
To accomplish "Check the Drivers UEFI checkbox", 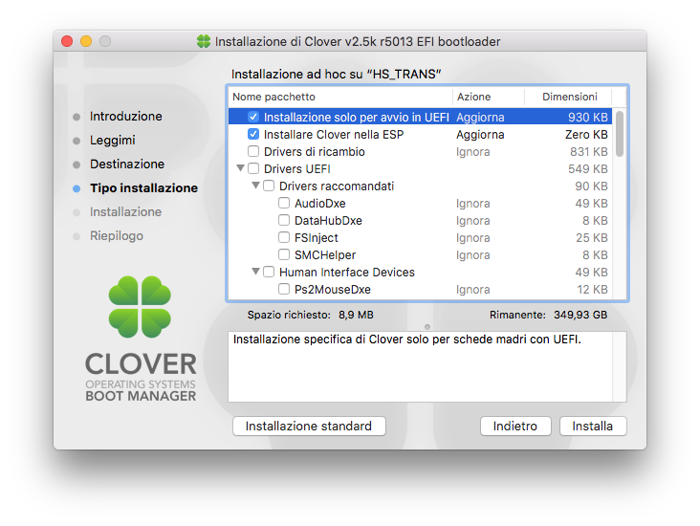I will pyautogui.click(x=253, y=168).
